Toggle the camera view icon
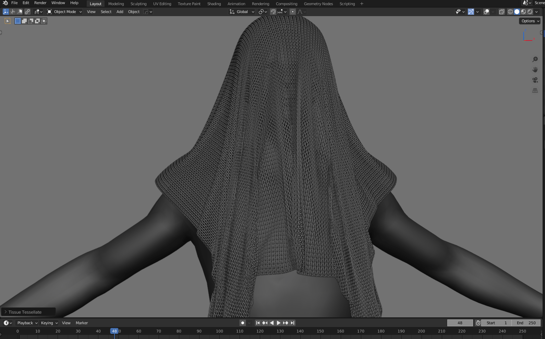This screenshot has height=339, width=545. click(535, 80)
